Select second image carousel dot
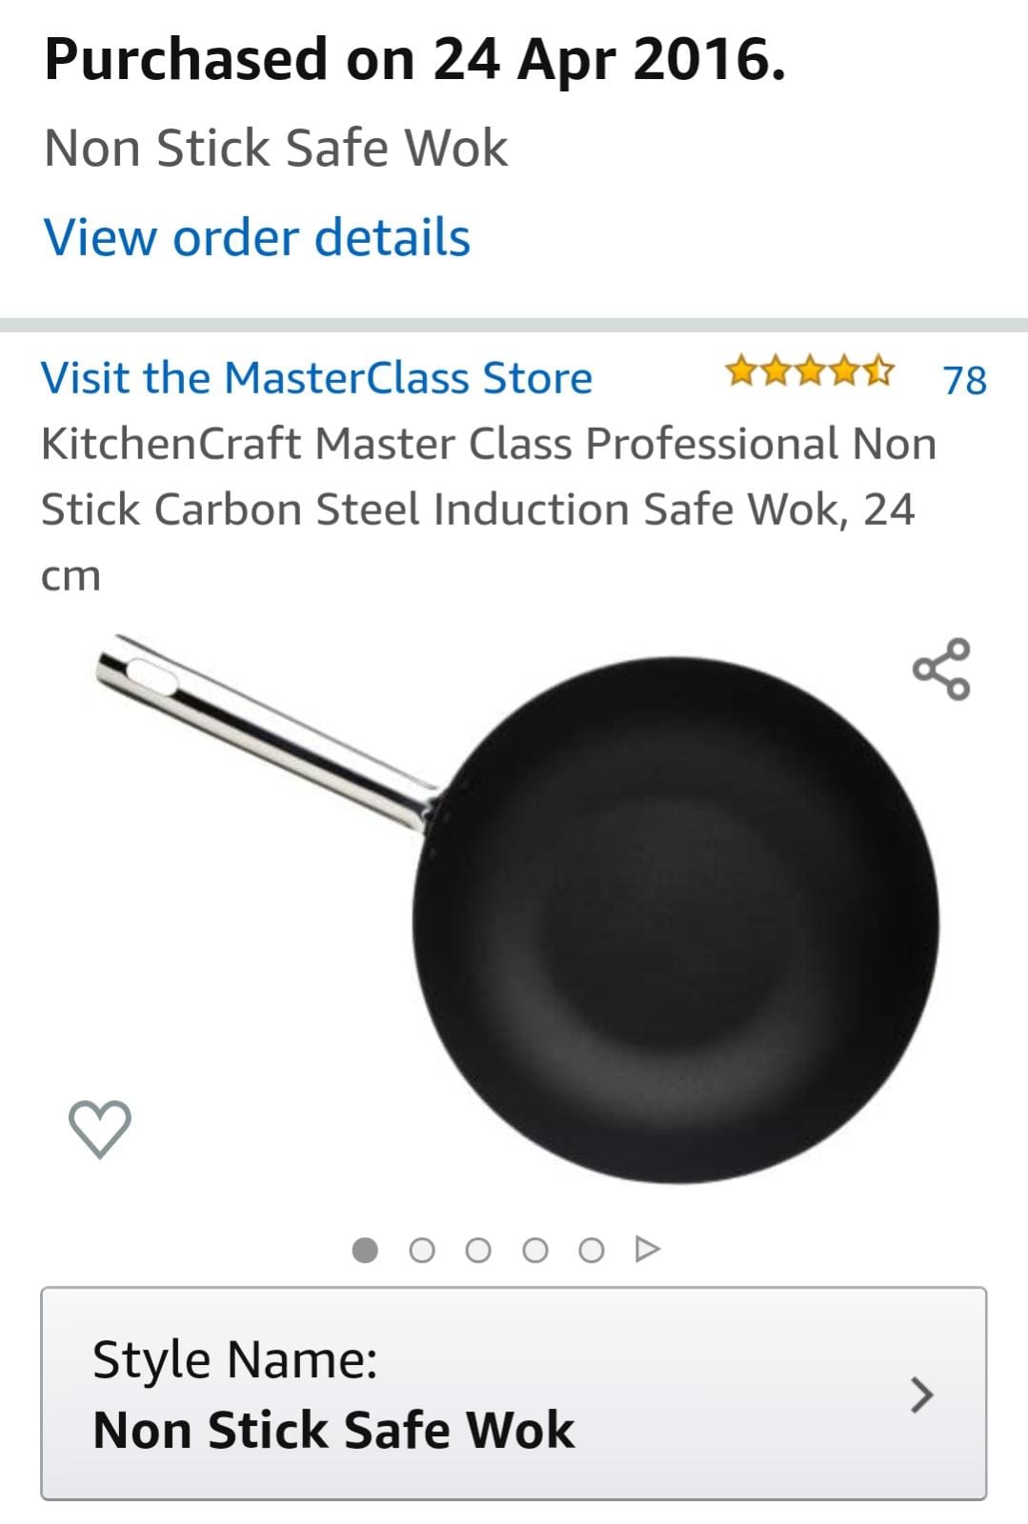 coord(422,1250)
